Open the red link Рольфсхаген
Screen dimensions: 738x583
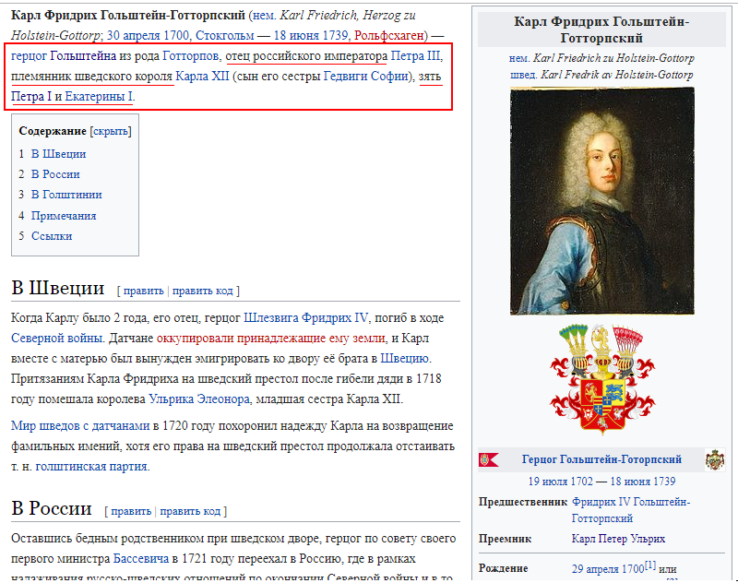[388, 35]
